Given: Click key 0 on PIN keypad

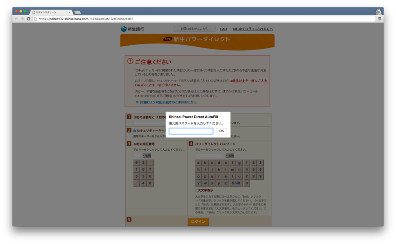Looking at the screenshot, I should coord(143,169).
